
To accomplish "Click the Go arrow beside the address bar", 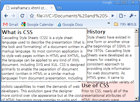I will pyautogui.click(x=113, y=16).
